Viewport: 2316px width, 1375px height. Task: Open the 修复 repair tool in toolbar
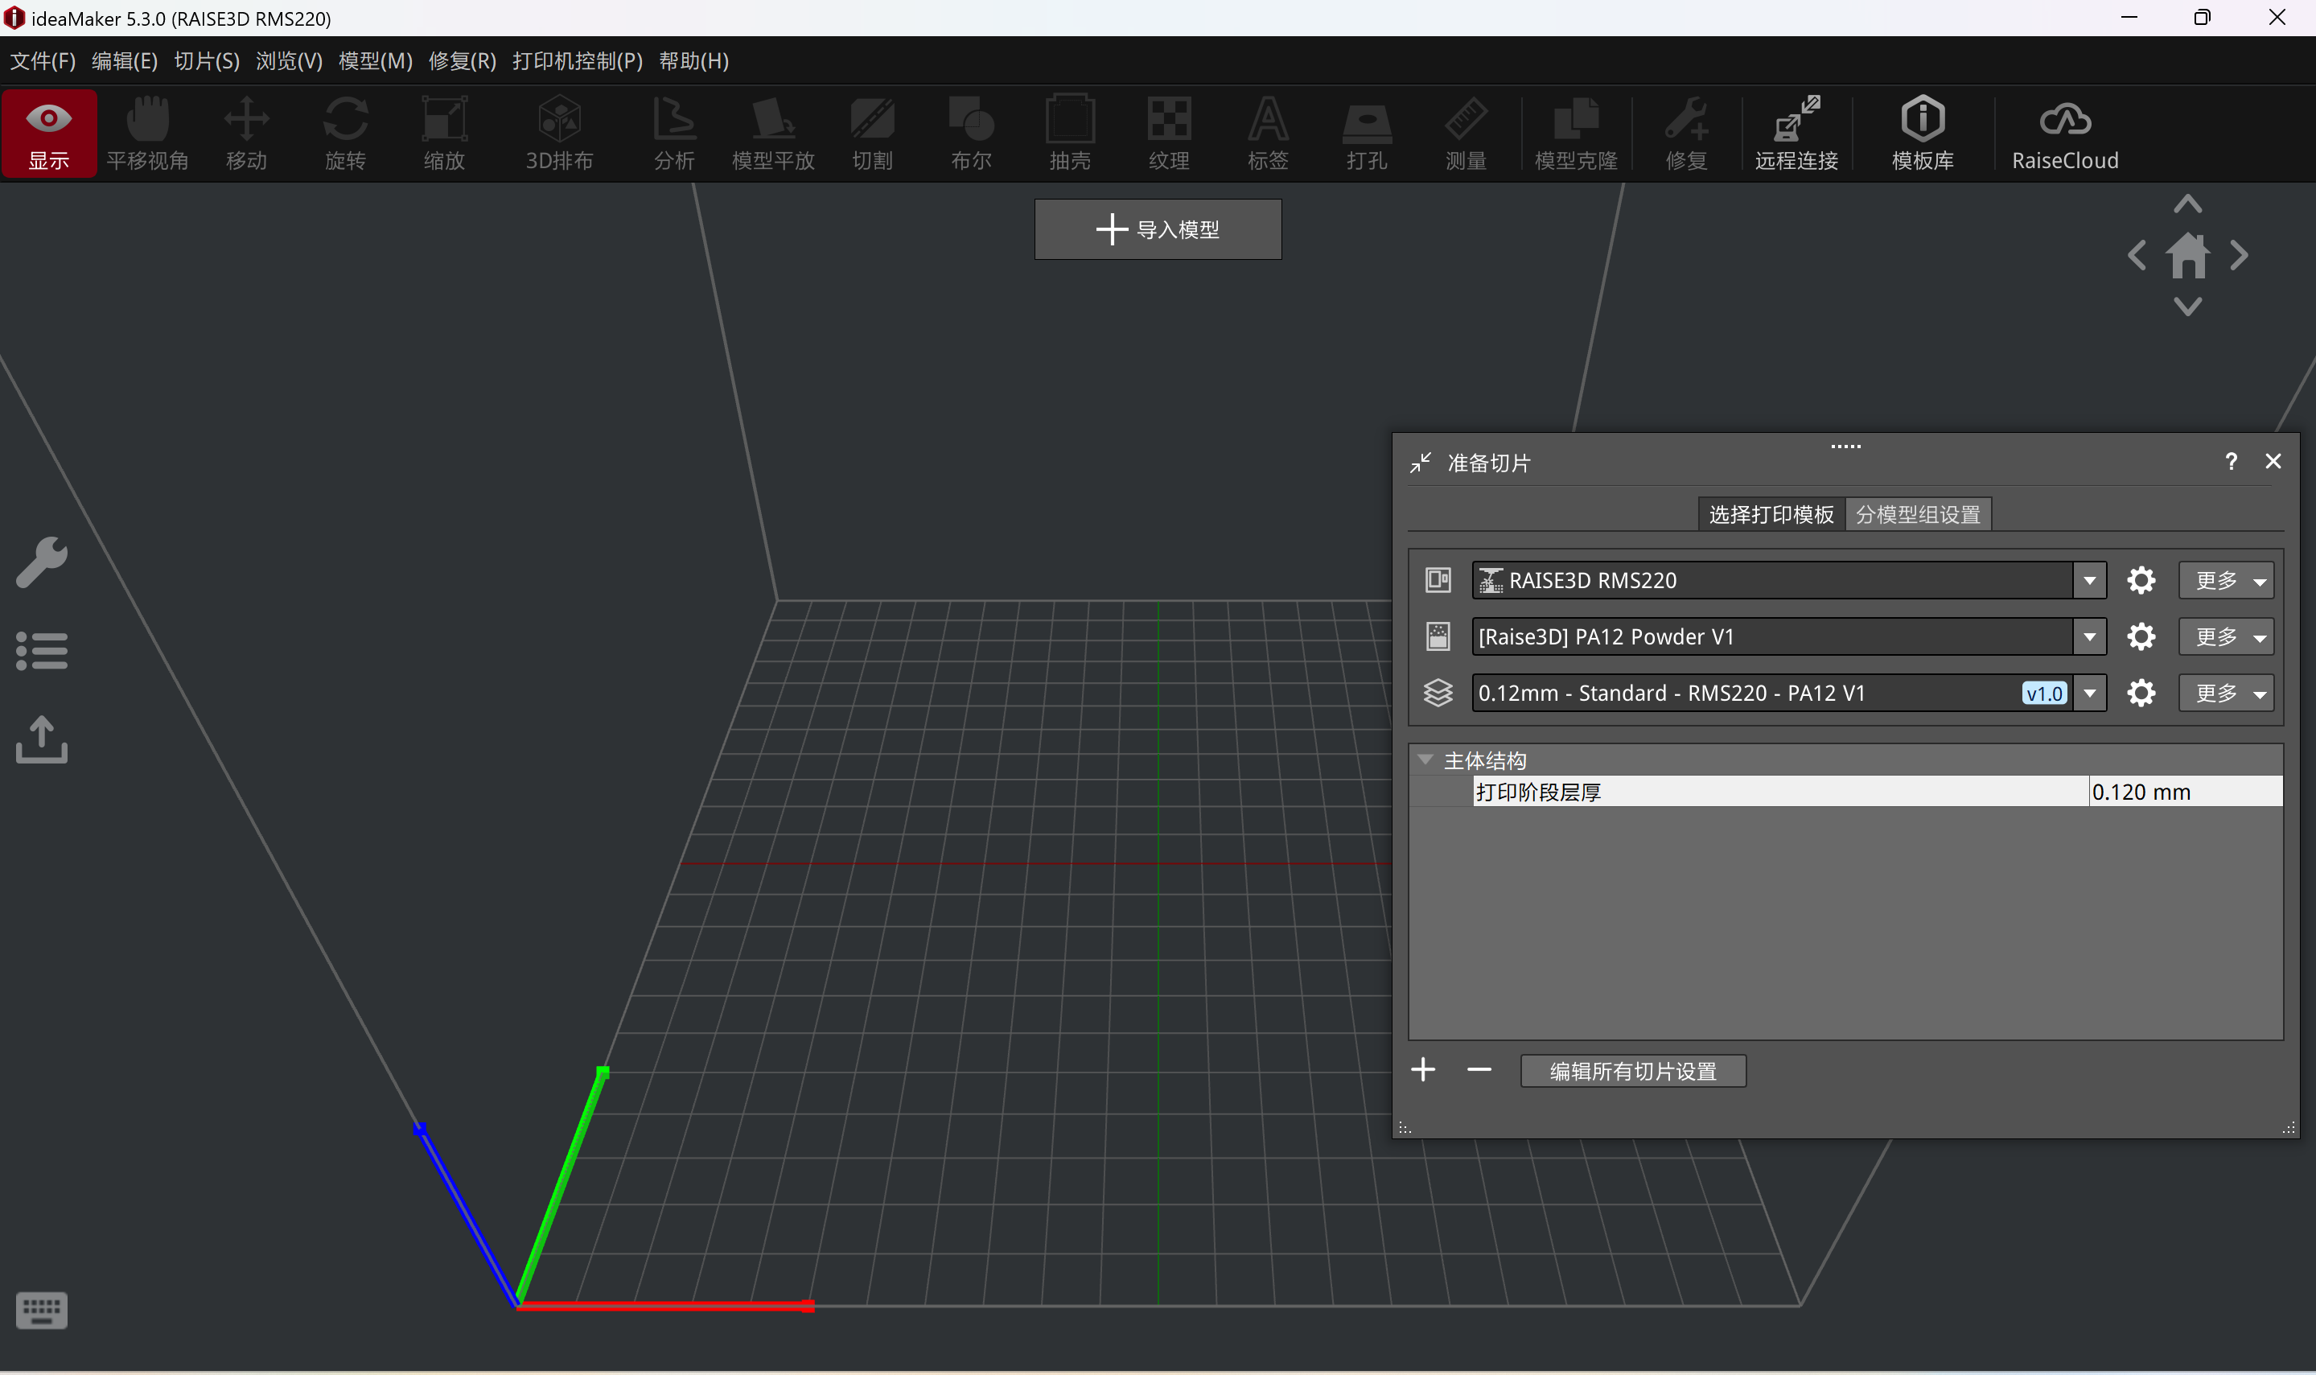1686,133
